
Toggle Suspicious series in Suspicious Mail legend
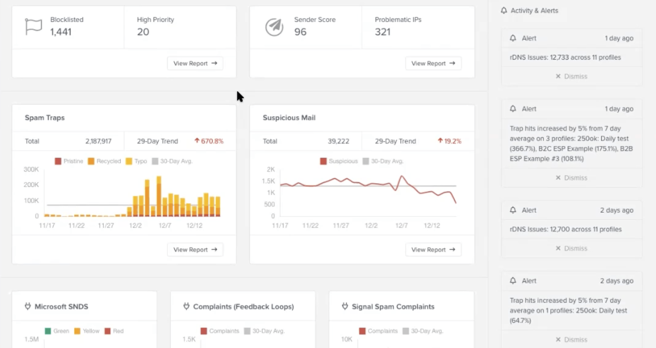tap(339, 161)
